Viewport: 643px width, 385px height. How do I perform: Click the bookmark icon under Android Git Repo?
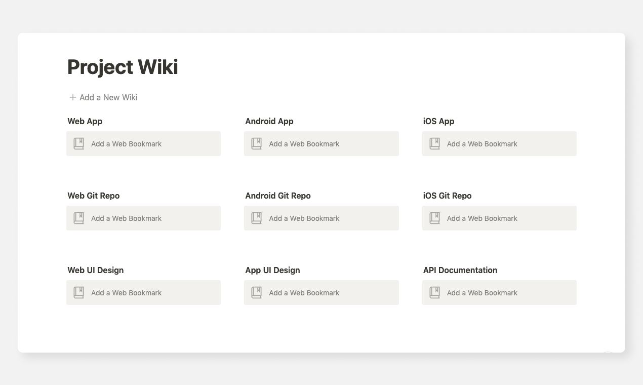[256, 218]
